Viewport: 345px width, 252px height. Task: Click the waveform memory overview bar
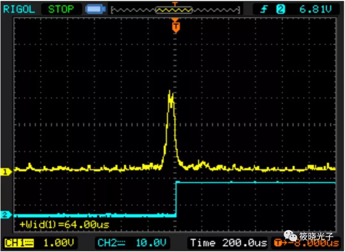[175, 10]
